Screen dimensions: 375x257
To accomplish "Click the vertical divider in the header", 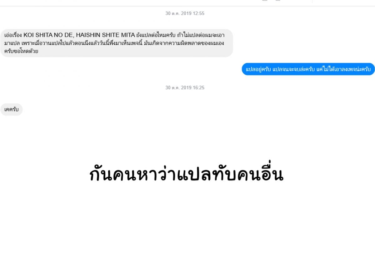I will pyautogui.click(x=312, y=2).
